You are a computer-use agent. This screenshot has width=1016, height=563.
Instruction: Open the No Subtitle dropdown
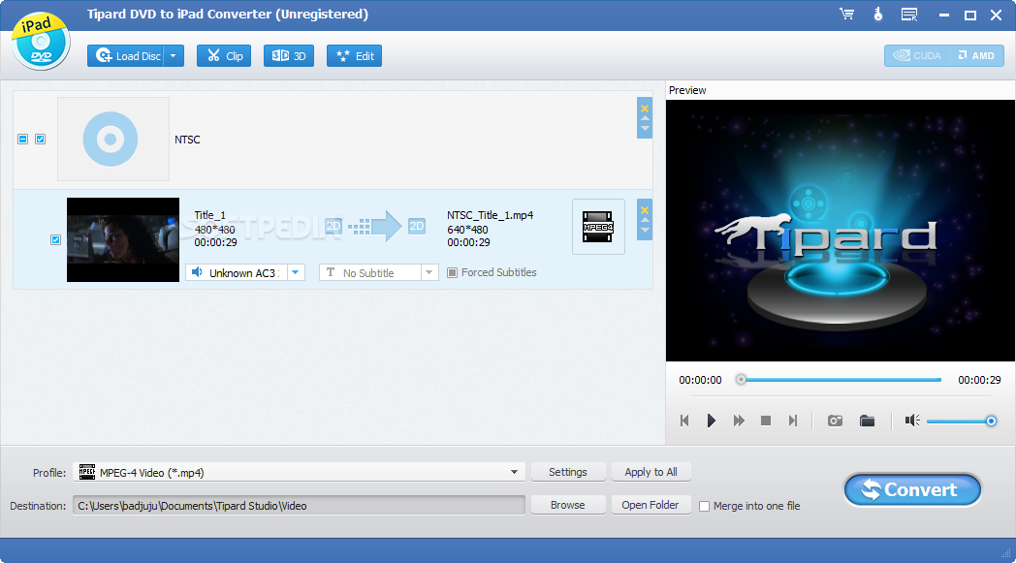pos(429,272)
